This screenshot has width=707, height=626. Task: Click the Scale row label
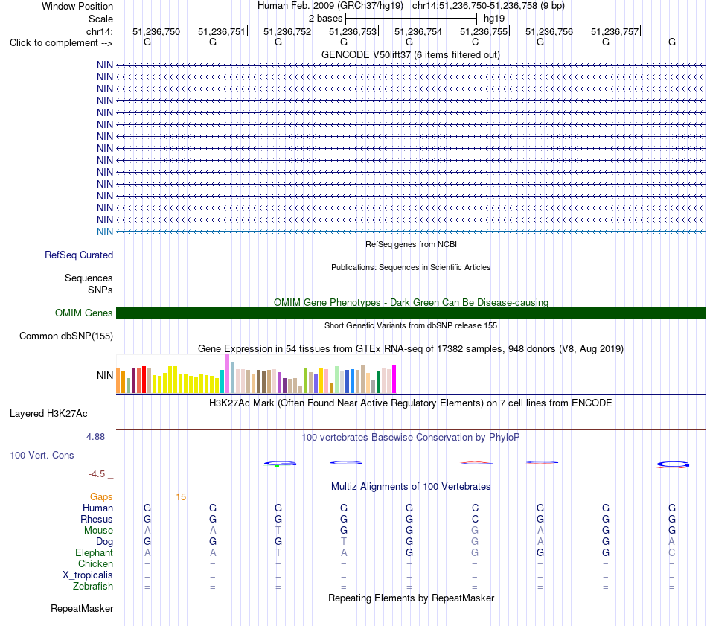pos(100,19)
